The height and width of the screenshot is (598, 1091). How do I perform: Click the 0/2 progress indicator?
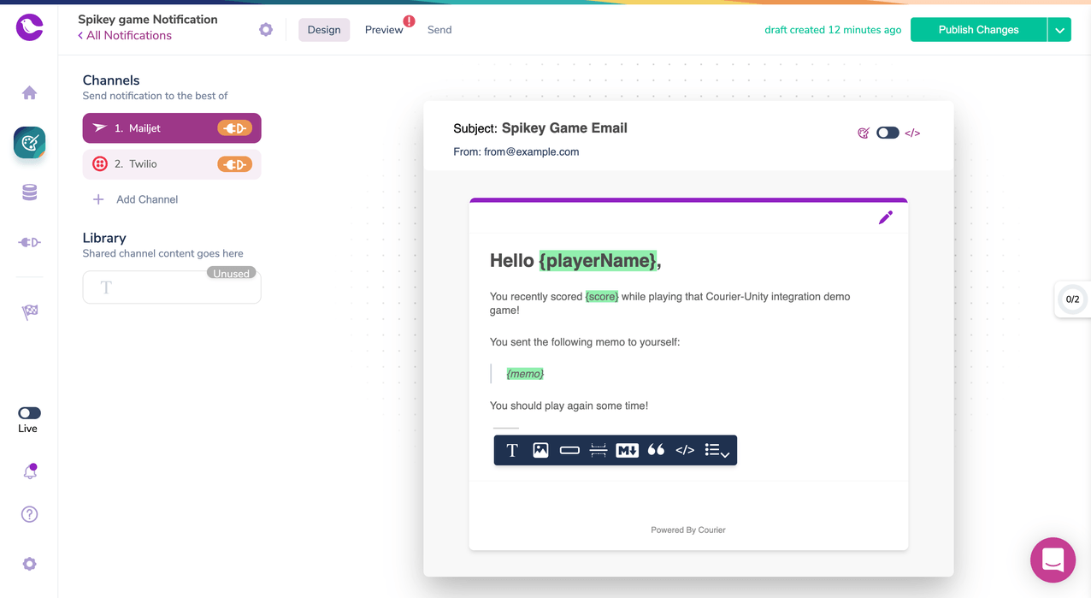(1072, 299)
